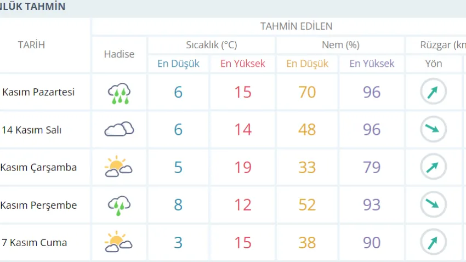
Task: Click the Hadise column header
Action: (x=119, y=54)
